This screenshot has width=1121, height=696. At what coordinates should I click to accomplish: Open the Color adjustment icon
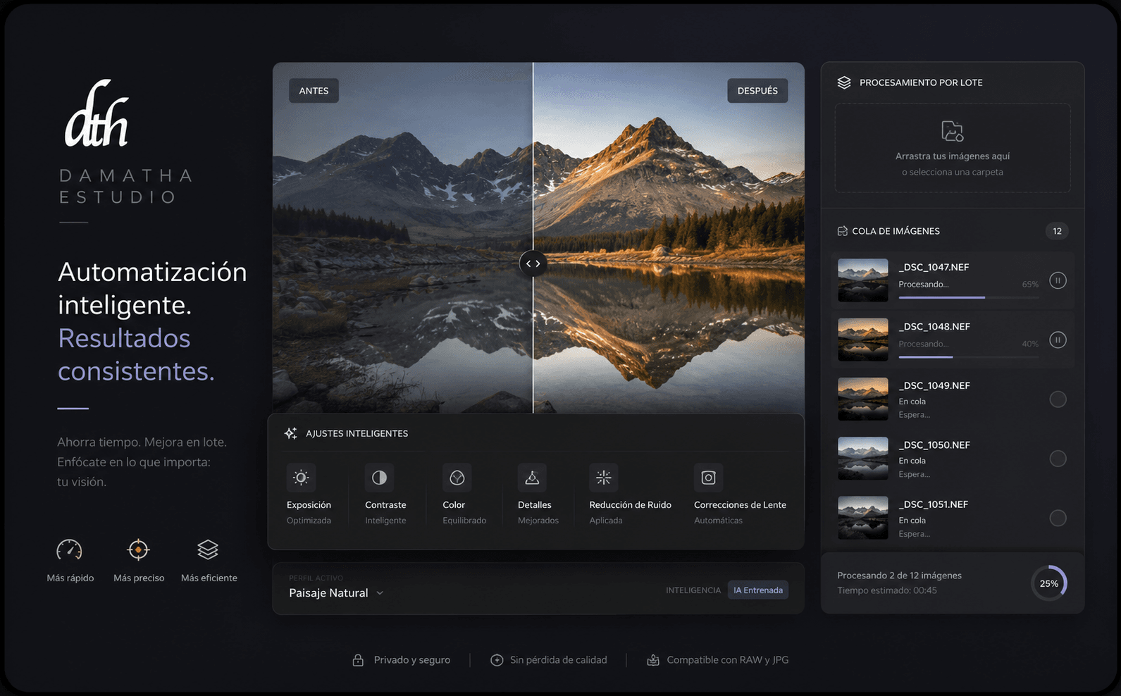457,478
